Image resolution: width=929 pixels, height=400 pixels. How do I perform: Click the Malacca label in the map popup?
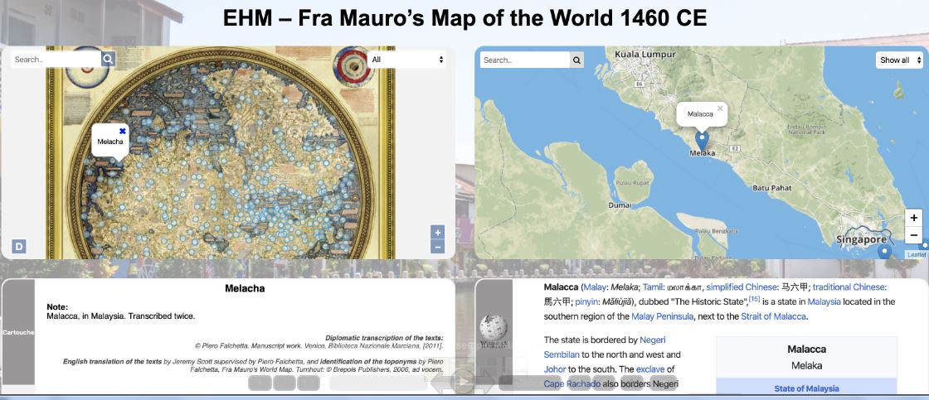pyautogui.click(x=700, y=113)
